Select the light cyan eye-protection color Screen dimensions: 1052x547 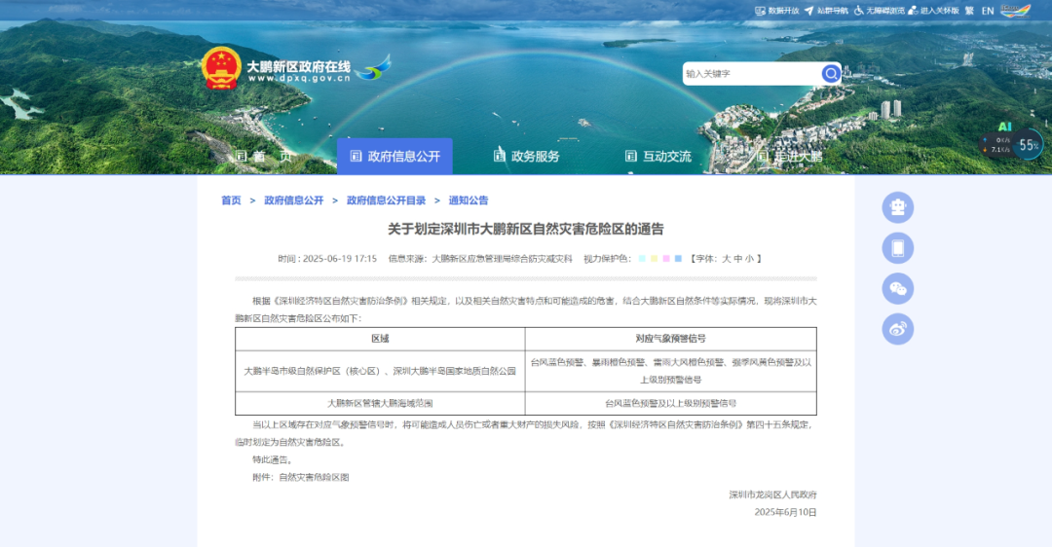(x=642, y=259)
